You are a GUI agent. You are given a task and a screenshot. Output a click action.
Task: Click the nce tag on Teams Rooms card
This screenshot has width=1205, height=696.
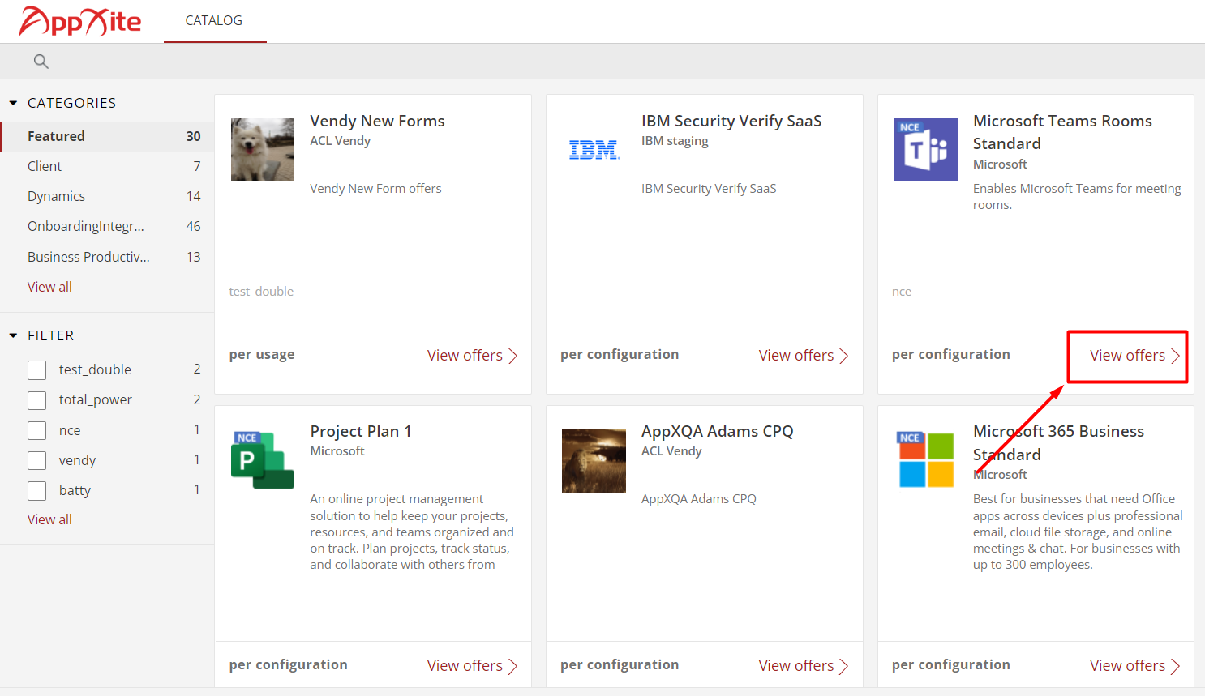point(902,292)
